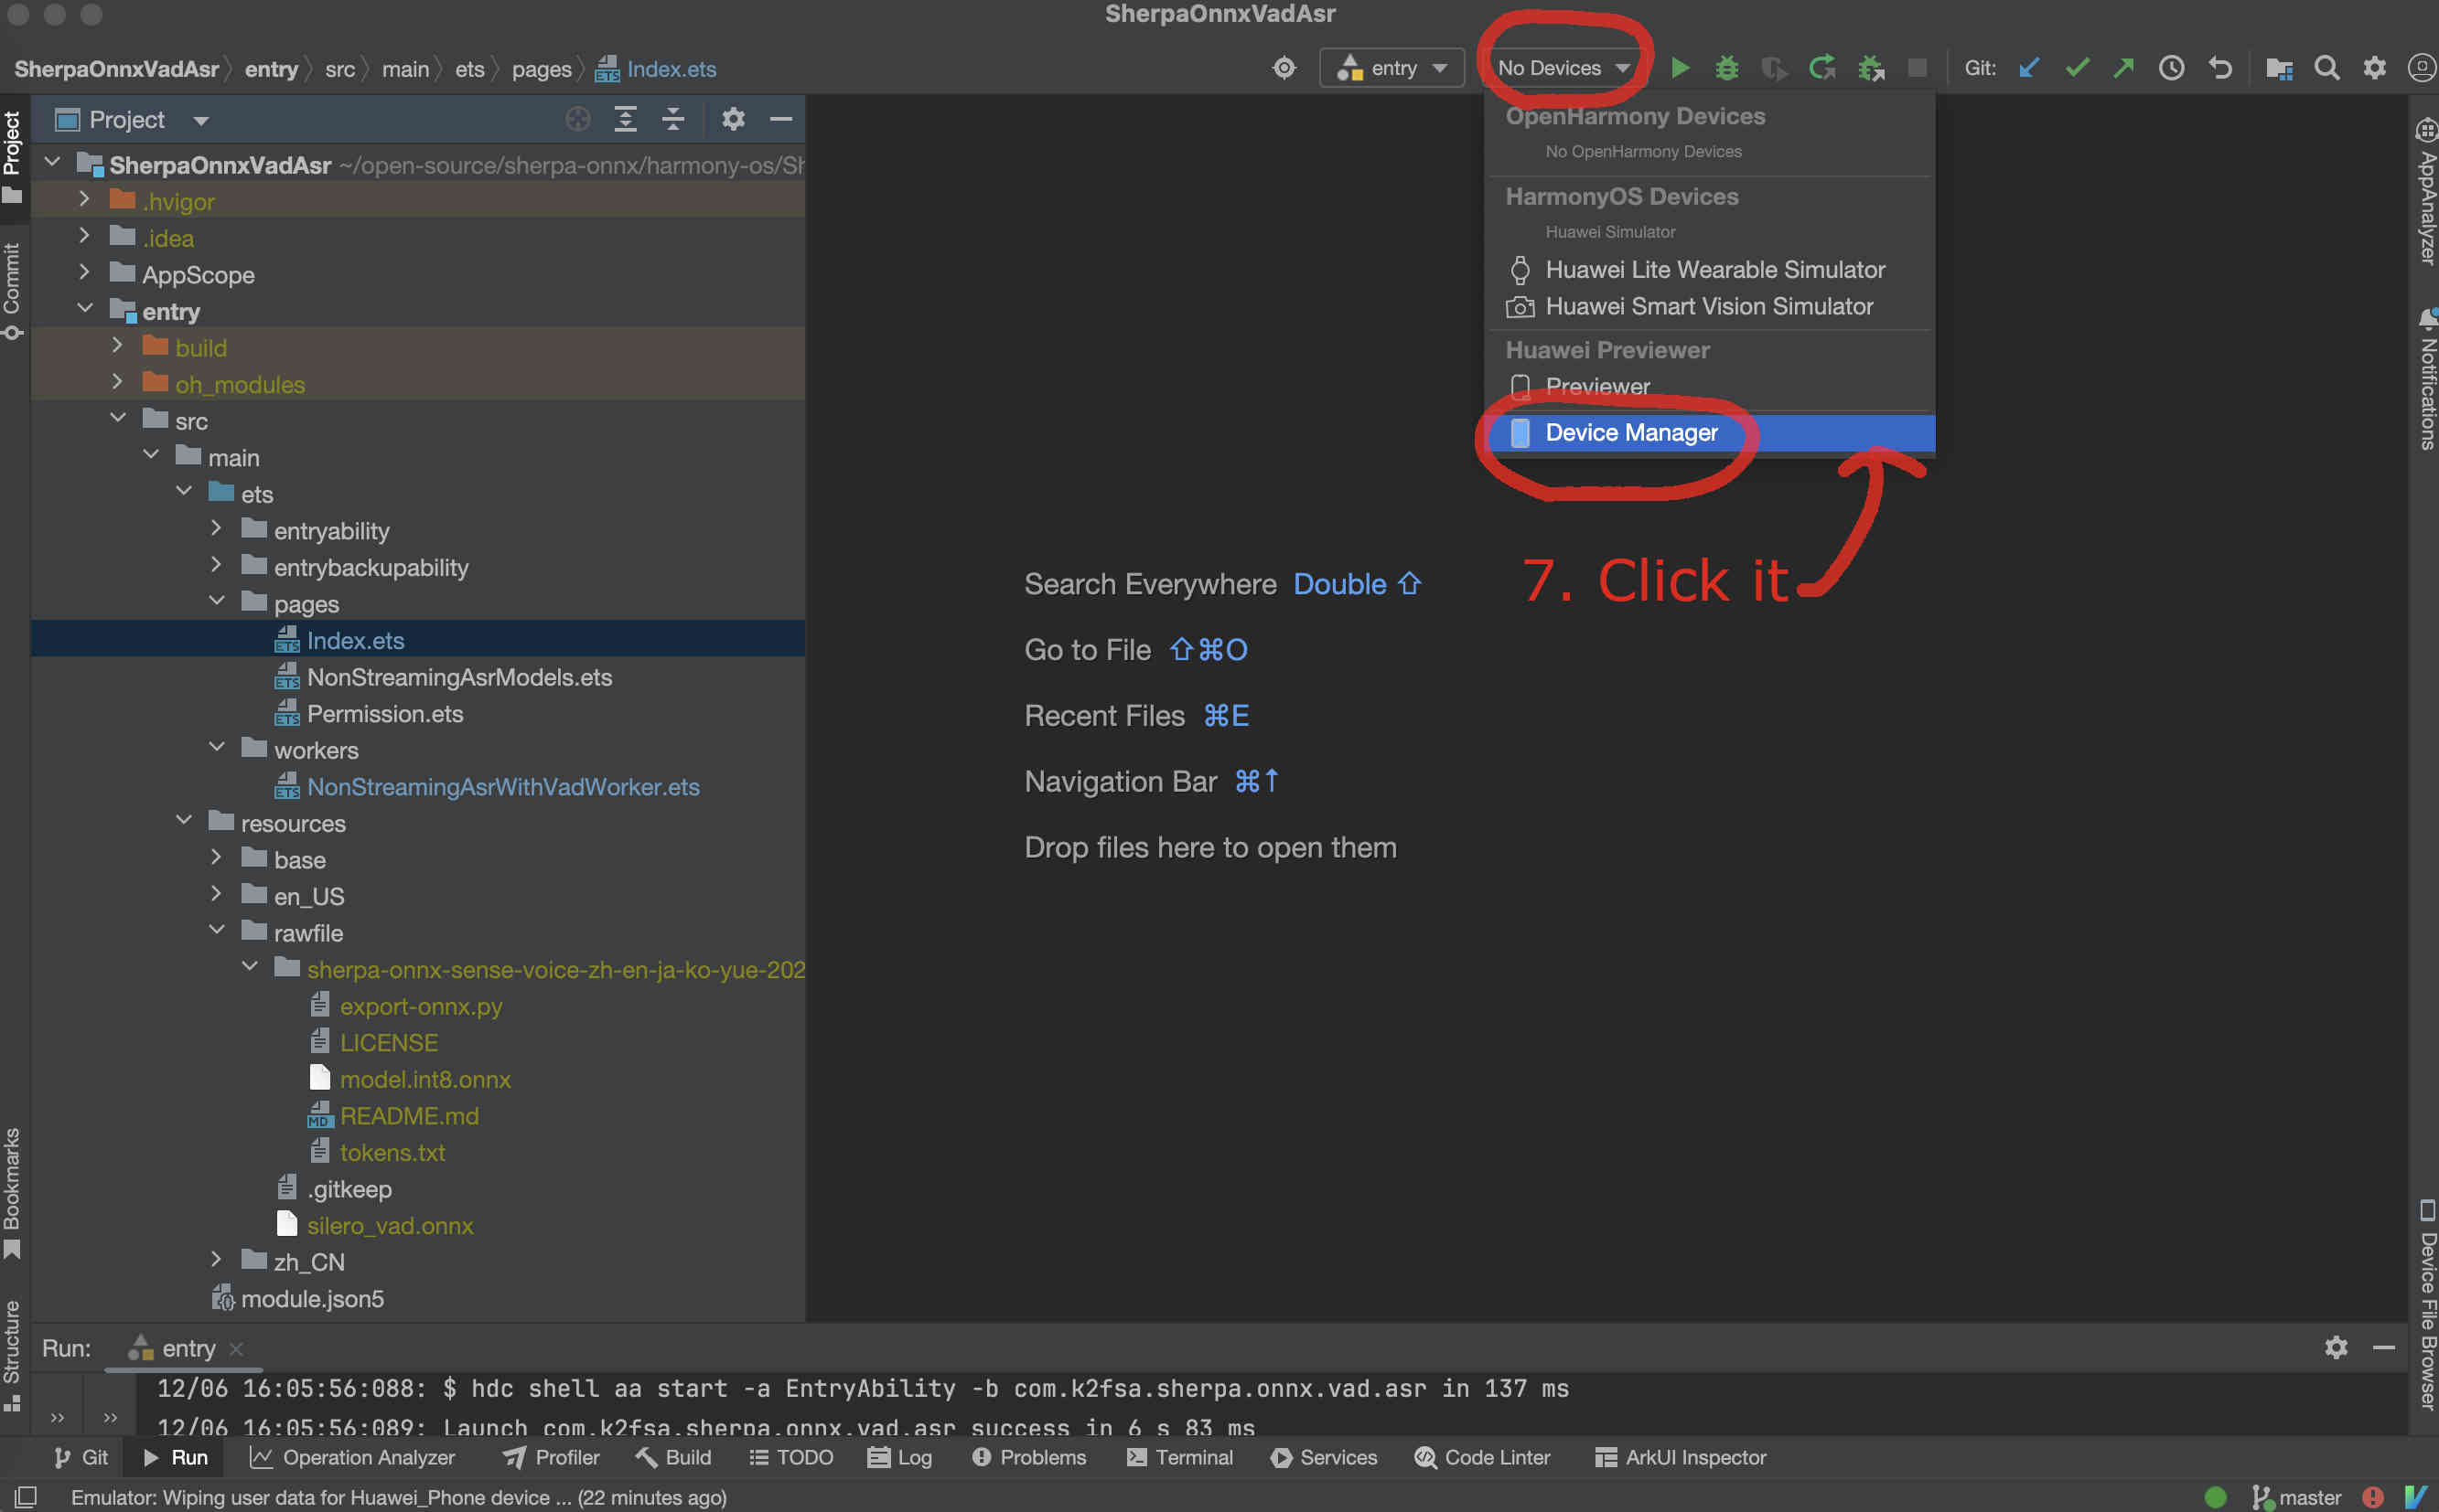Click Expand All icon in Project panel
This screenshot has width=2439, height=1512.
click(626, 119)
